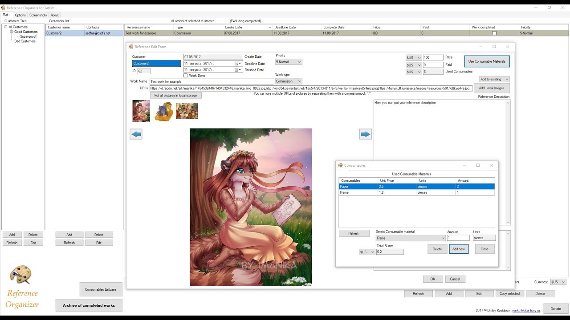Show previous image with left blue arrow
The width and height of the screenshot is (570, 320).
[x=136, y=134]
